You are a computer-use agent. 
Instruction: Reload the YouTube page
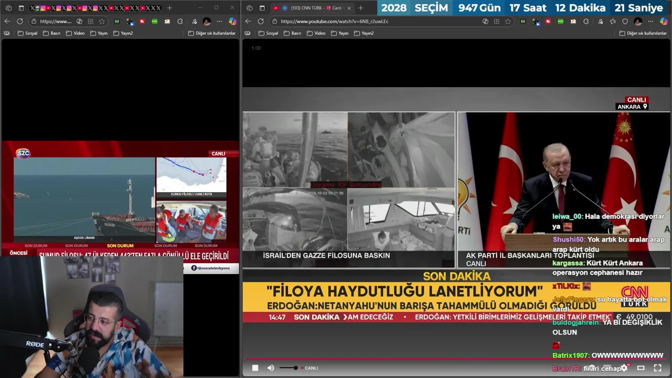(x=260, y=22)
